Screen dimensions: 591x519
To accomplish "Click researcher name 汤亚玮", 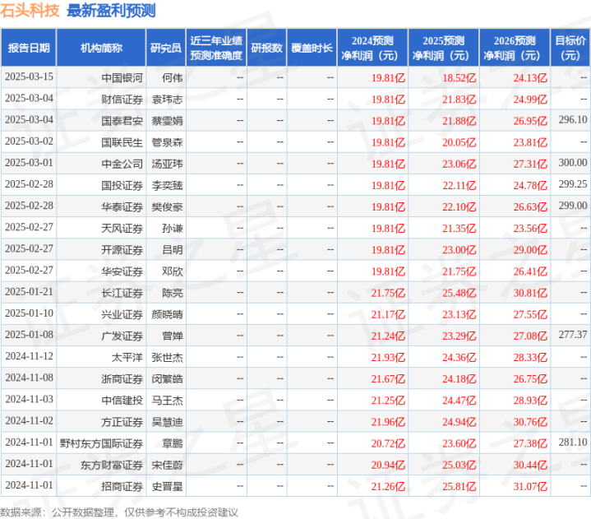I will 167,164.
